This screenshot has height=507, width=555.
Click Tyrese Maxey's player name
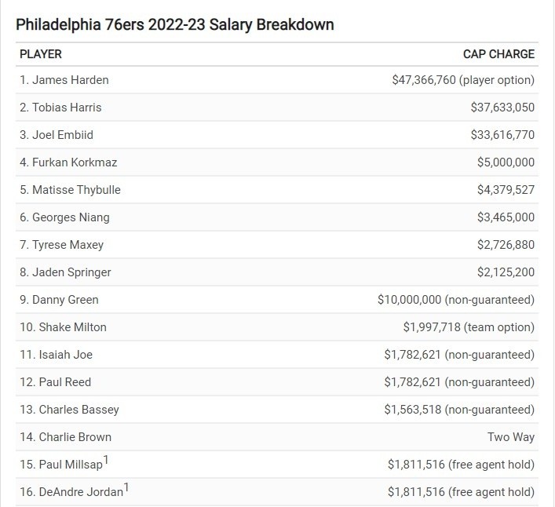[x=61, y=245]
